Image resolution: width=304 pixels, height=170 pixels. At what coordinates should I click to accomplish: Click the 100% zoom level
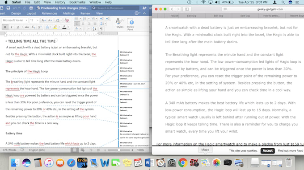[x=140, y=150]
